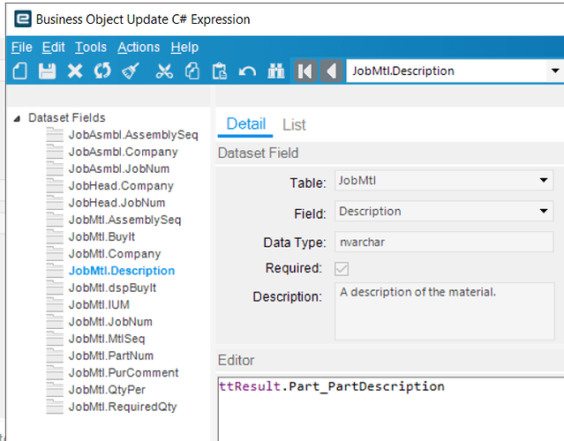Click the Undo arrow icon
Screen dimensions: 564x441
[x=247, y=71]
